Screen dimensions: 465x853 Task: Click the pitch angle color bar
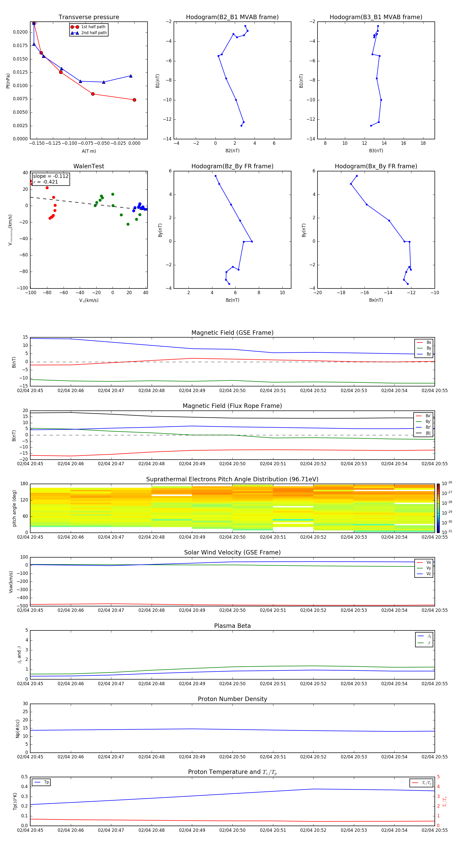(x=438, y=508)
